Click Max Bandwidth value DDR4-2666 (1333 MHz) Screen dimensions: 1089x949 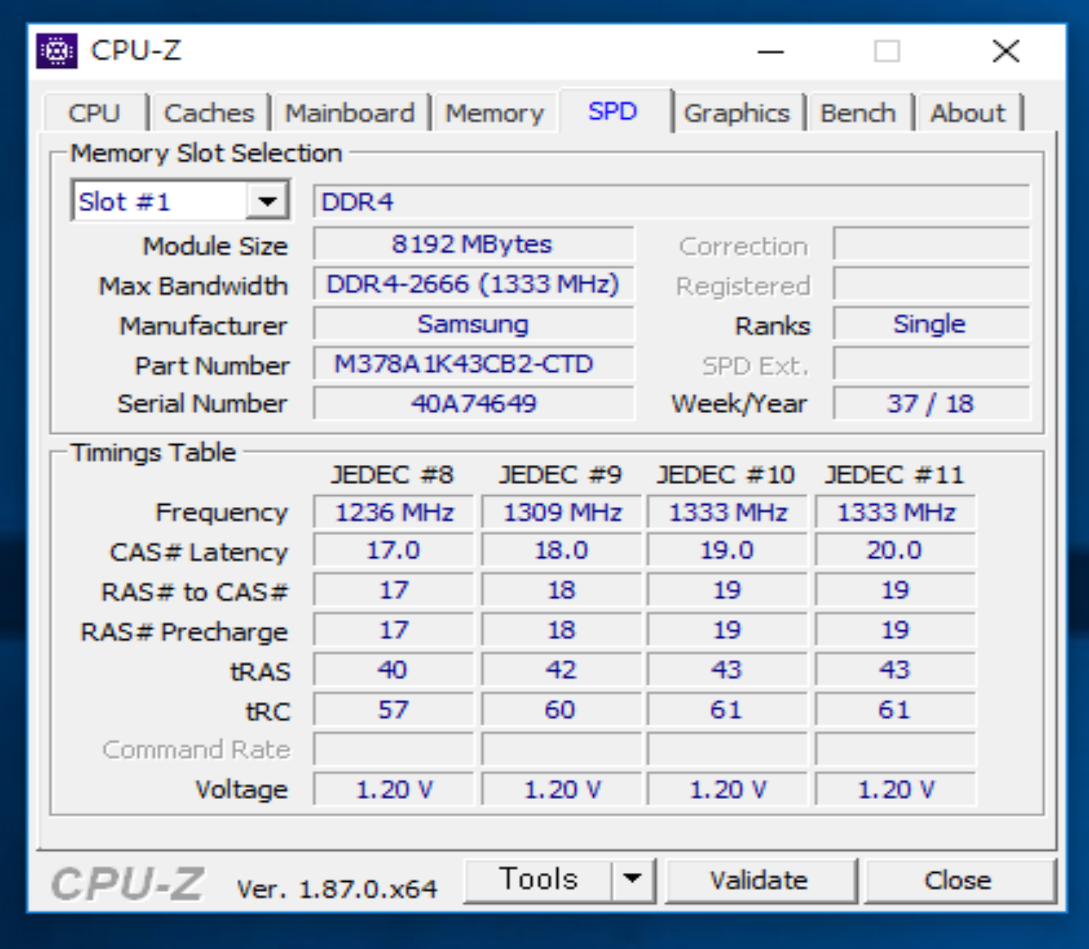tap(473, 284)
